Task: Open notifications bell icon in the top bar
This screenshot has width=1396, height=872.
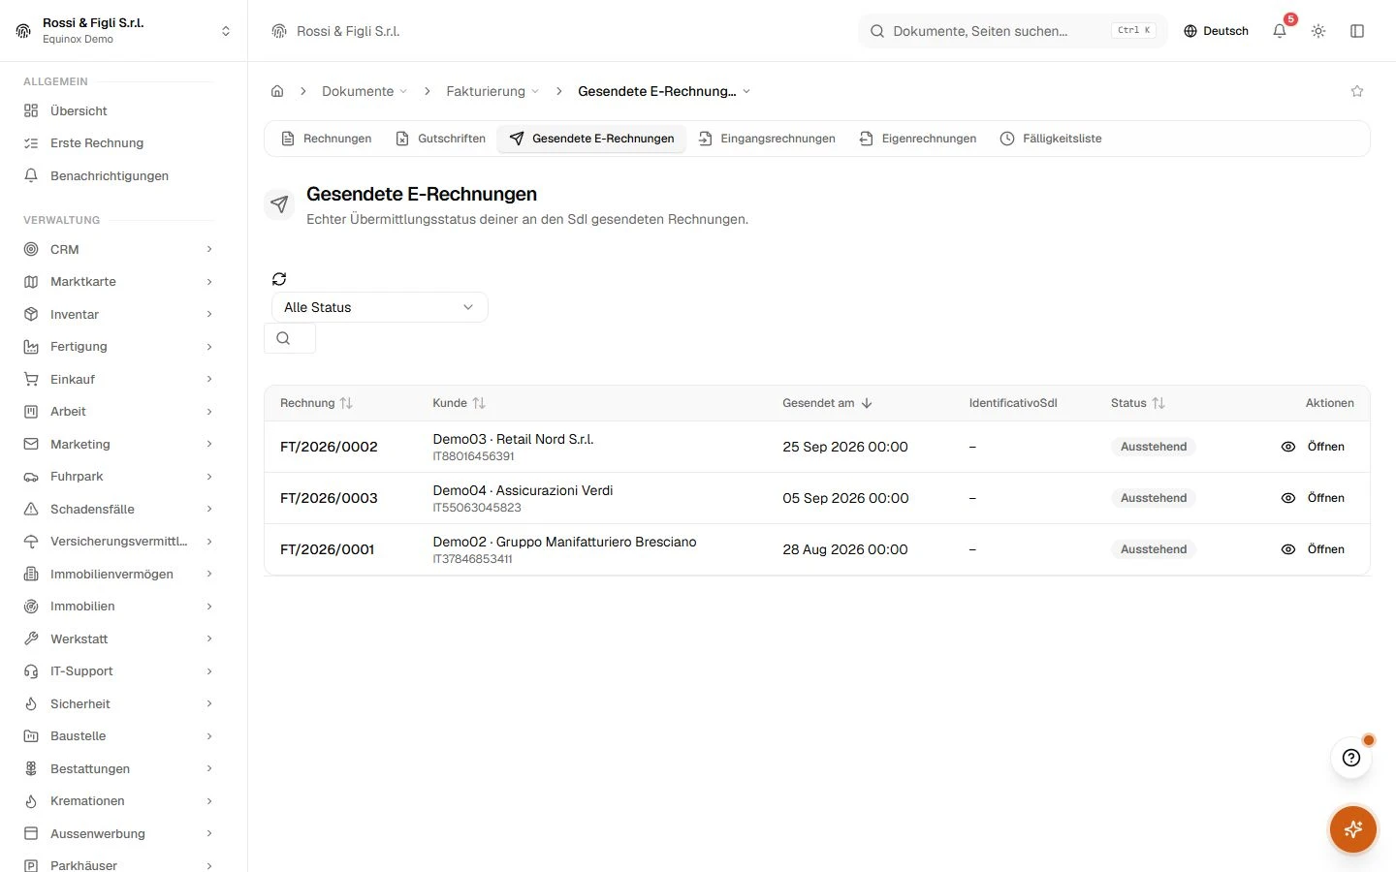Action: (x=1280, y=31)
